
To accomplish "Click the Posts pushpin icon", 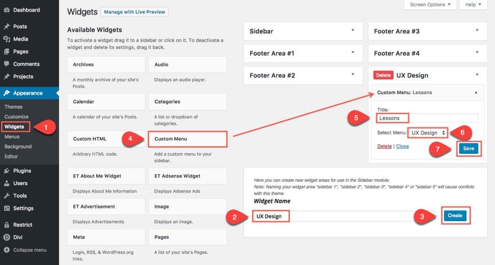I will 7,26.
